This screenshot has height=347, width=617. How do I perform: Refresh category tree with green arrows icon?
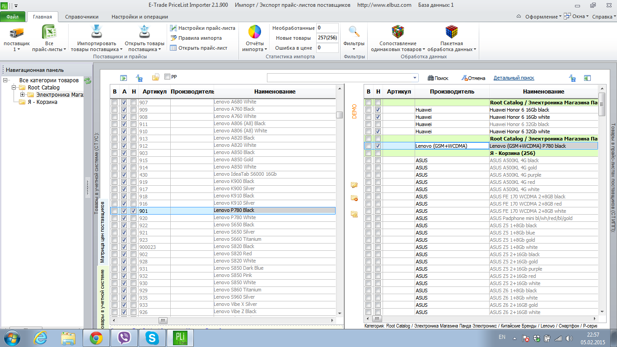click(x=88, y=80)
